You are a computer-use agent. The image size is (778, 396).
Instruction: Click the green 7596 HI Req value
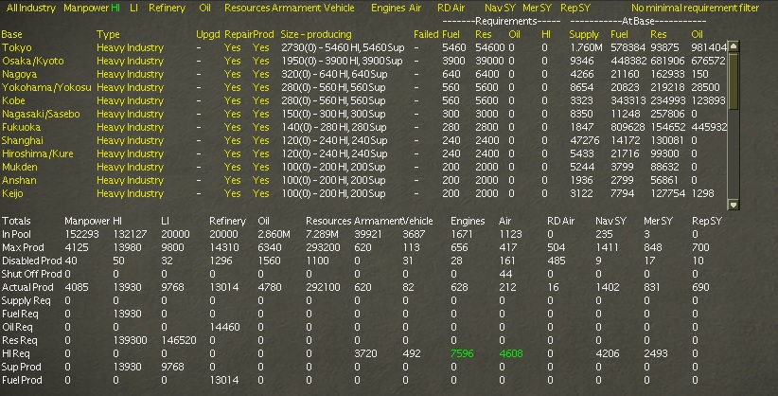coord(462,353)
